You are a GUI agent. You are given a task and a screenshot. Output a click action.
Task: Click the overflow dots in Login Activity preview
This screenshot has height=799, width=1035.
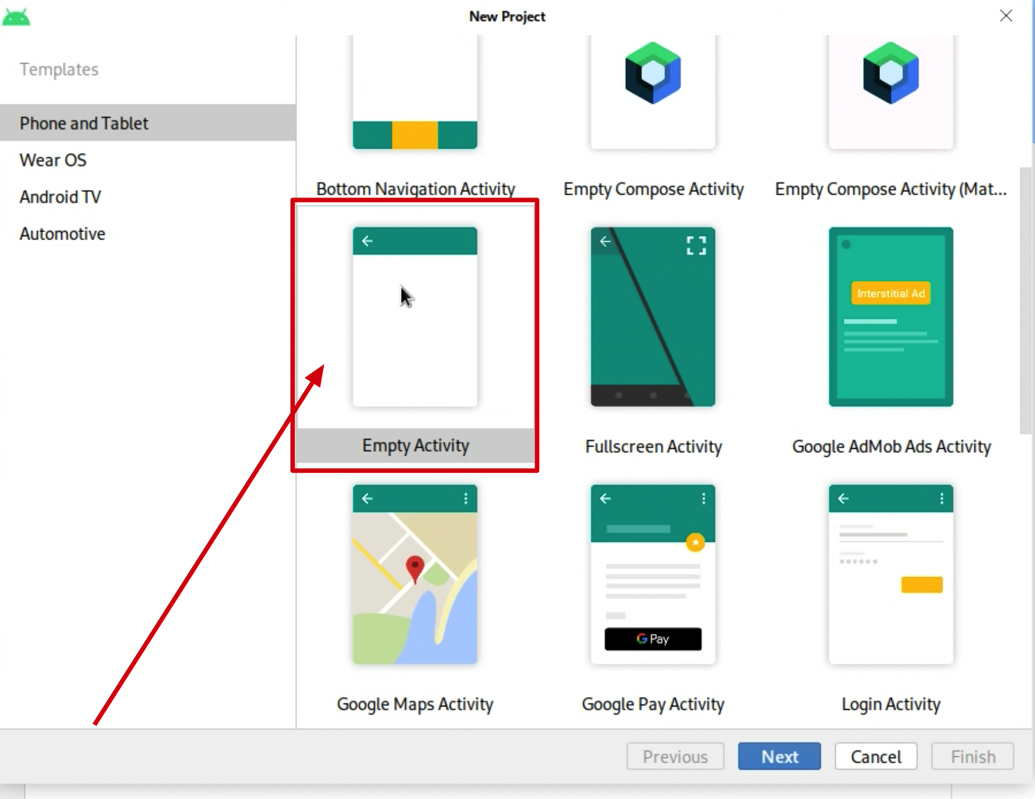[x=942, y=498]
